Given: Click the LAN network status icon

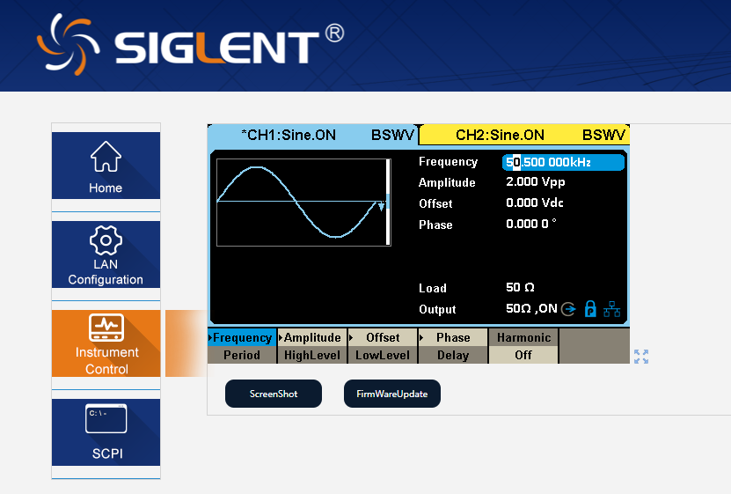Looking at the screenshot, I should coord(612,309).
